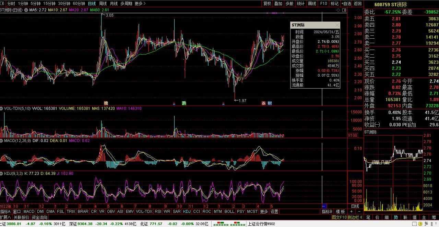
Task: Toggle the OBV indicator
Action: coord(111,212)
